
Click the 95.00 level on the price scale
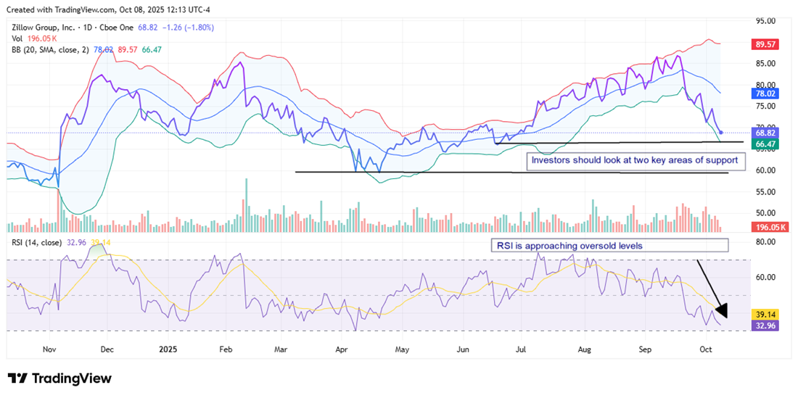point(765,20)
